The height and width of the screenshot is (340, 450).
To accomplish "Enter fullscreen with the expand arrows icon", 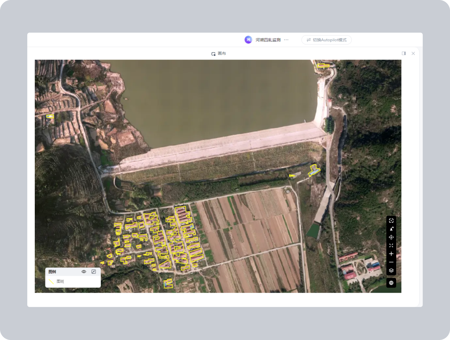I will tap(391, 245).
